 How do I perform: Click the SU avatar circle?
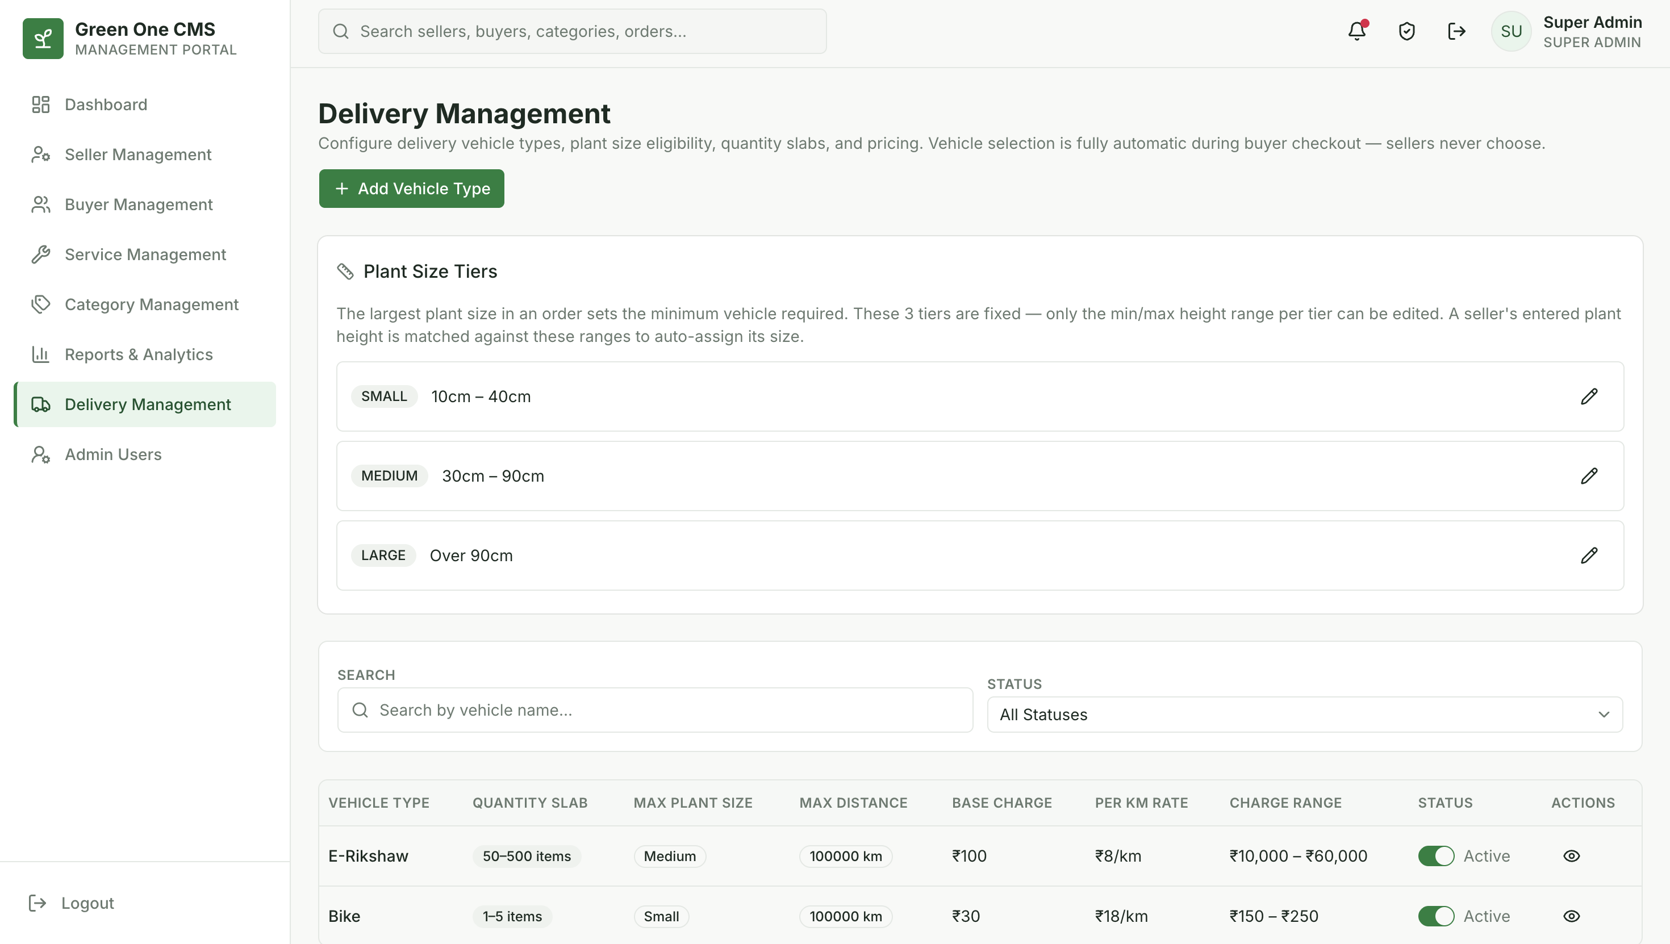1511,31
